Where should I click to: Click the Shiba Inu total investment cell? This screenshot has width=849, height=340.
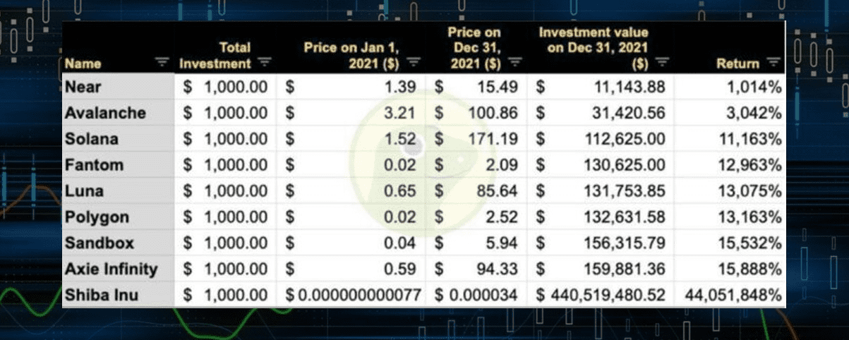[227, 295]
